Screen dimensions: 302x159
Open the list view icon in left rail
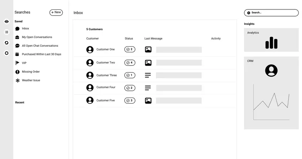point(6,32)
